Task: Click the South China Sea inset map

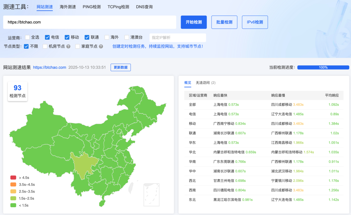Action: click(151, 195)
